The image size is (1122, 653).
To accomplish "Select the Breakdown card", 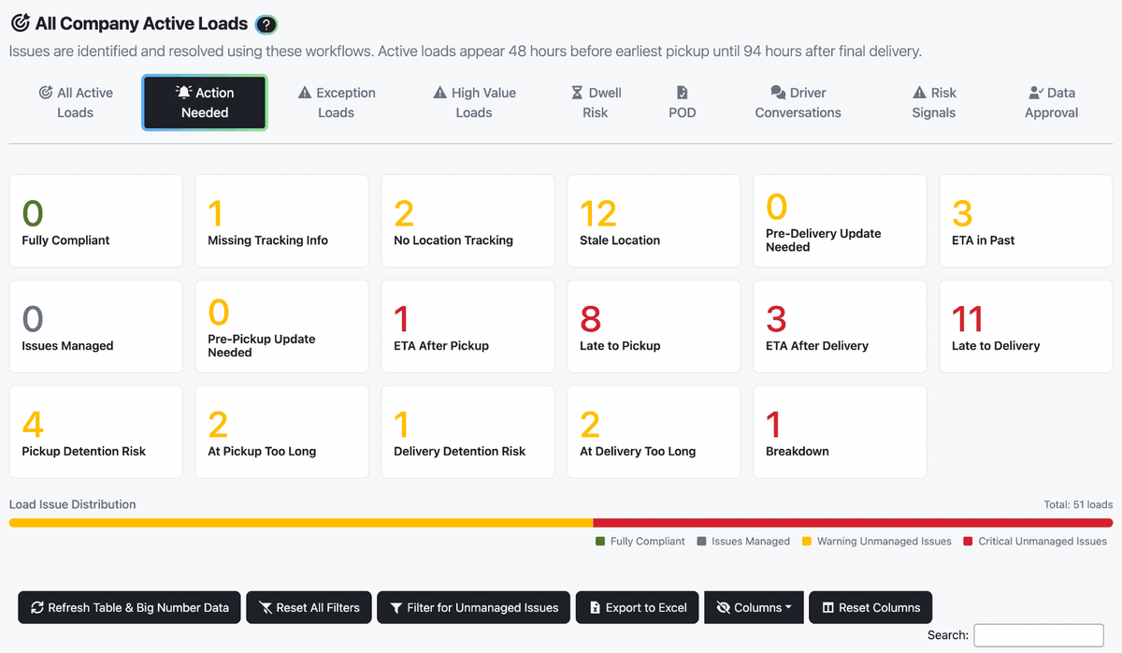I will pyautogui.click(x=840, y=432).
